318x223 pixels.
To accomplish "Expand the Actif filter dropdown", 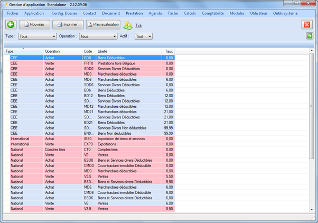I will 149,36.
